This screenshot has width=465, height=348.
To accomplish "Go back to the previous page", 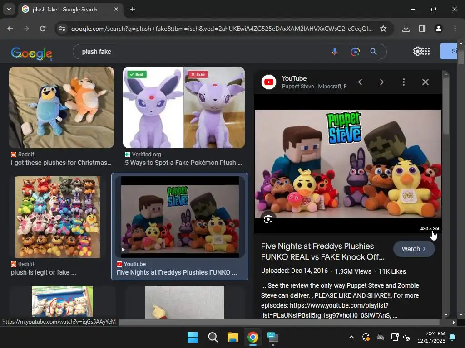I will point(10,29).
